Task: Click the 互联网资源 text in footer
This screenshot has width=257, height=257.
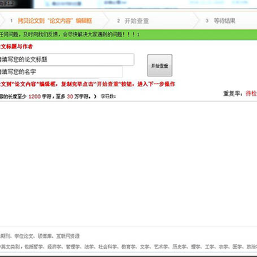Action: click(x=68, y=236)
